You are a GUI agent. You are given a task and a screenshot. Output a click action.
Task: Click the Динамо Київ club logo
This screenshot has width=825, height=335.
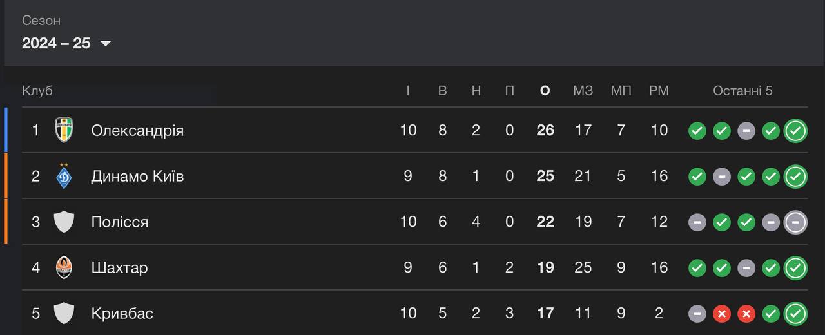point(64,176)
